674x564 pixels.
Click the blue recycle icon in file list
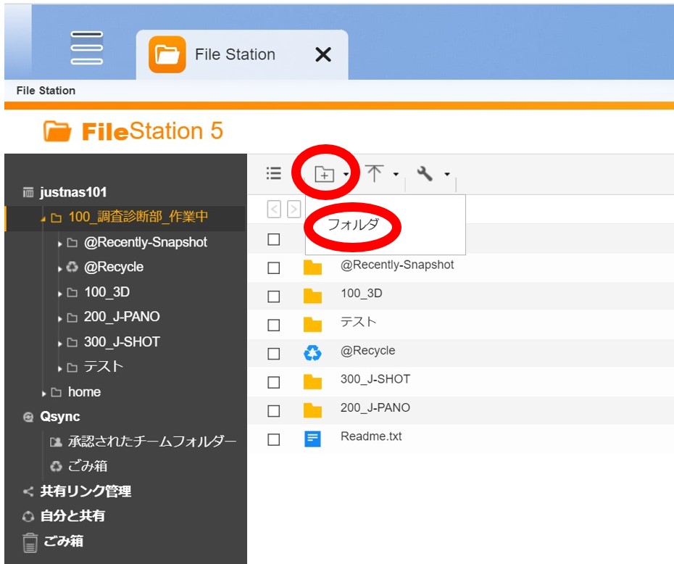point(312,353)
